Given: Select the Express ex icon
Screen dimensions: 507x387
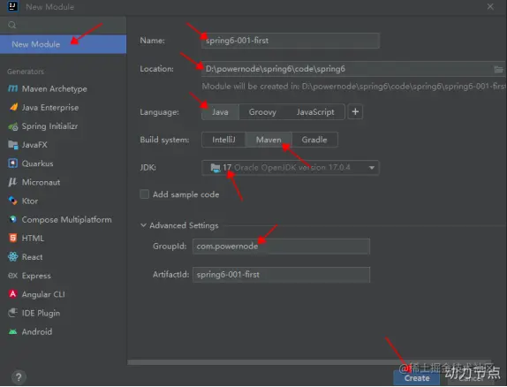Looking at the screenshot, I should (12, 276).
